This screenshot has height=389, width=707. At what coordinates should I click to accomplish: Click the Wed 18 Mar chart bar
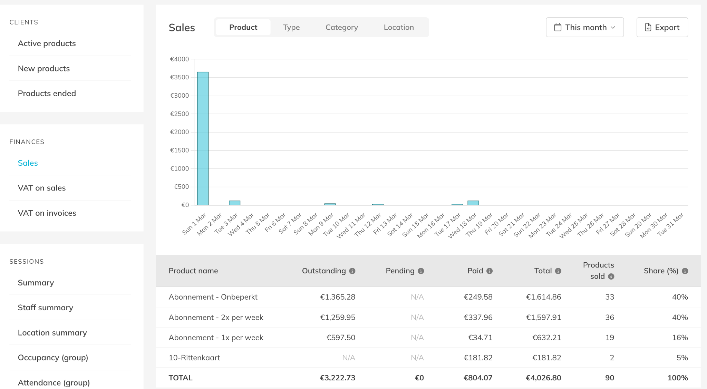pyautogui.click(x=473, y=203)
